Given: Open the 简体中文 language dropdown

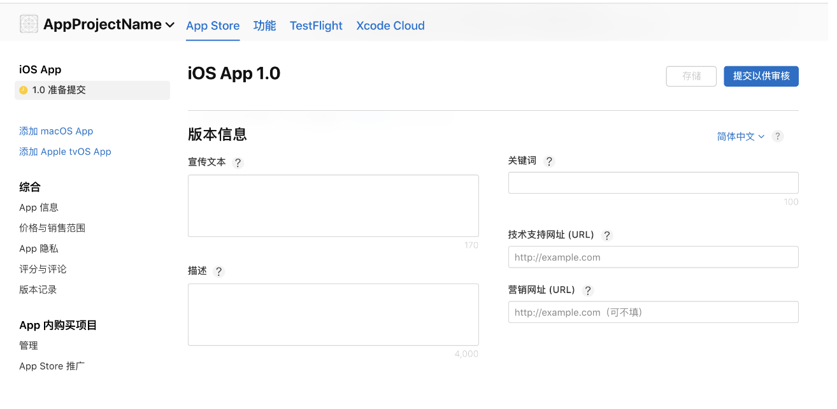Looking at the screenshot, I should point(741,136).
